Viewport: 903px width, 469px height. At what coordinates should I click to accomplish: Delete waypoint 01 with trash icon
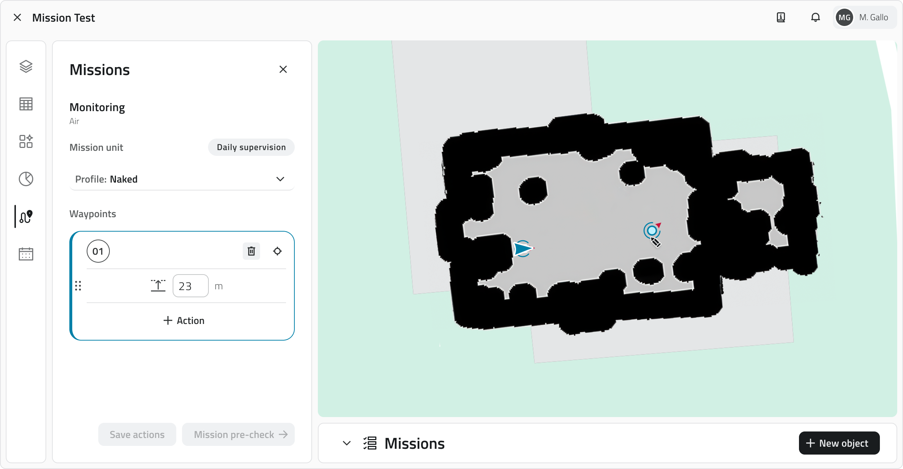tap(251, 251)
